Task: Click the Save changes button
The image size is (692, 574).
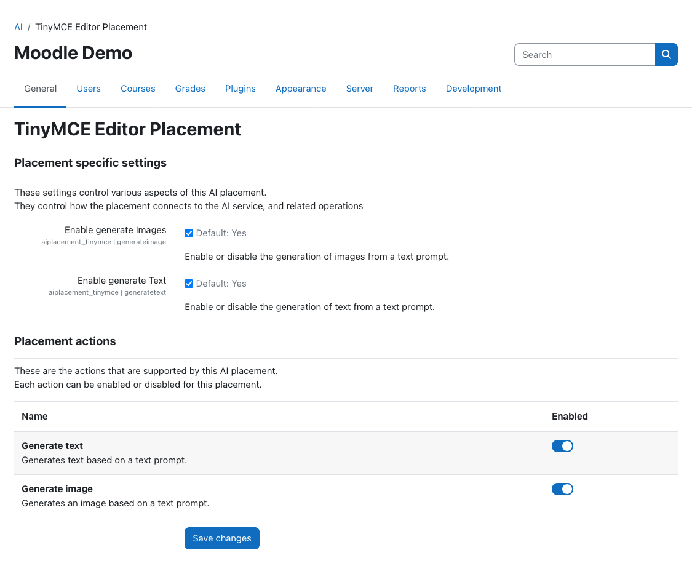Action: pos(222,538)
